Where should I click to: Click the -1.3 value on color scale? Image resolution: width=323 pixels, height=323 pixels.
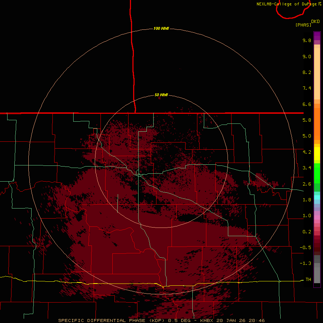click(305, 263)
